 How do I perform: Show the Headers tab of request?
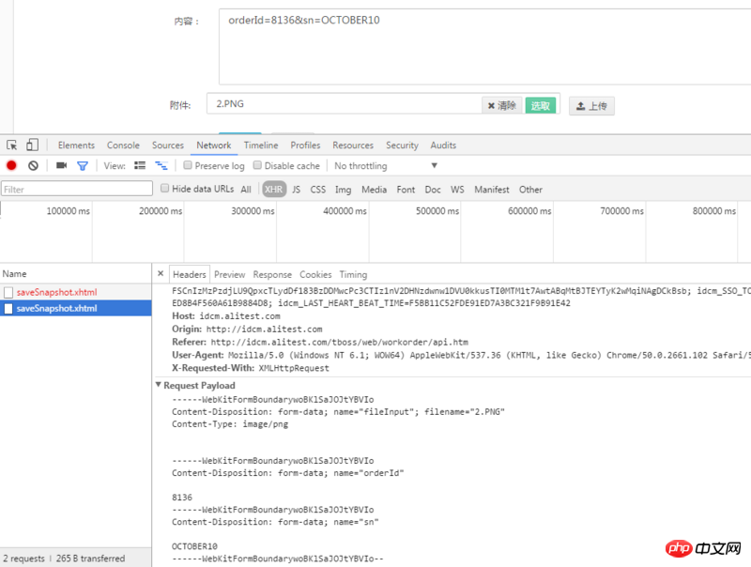tap(190, 274)
